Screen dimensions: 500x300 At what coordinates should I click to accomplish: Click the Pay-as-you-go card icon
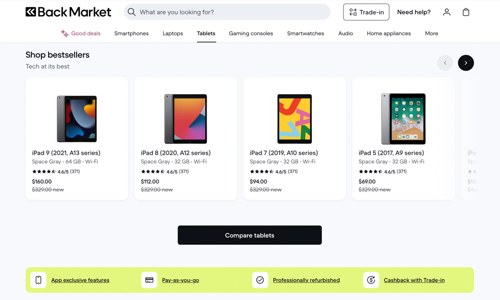(149, 280)
